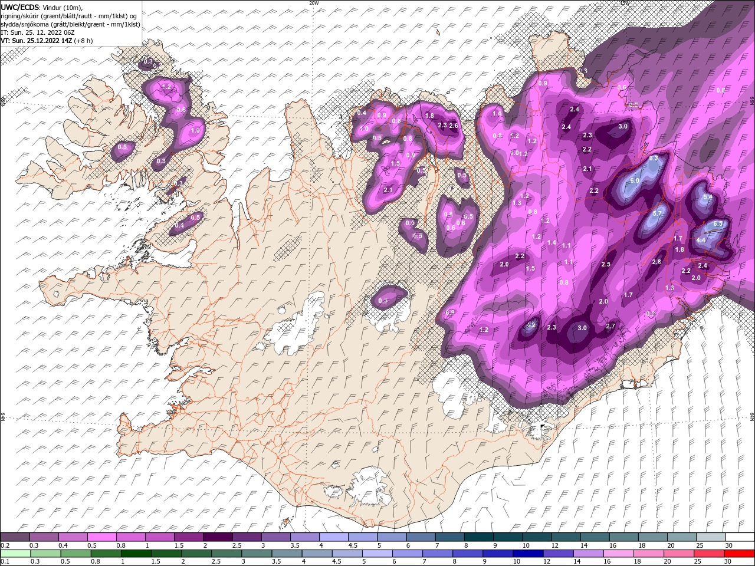Click the 'IT: Sun. 25. 12. 2022 06Z' initial time line

click(x=39, y=32)
